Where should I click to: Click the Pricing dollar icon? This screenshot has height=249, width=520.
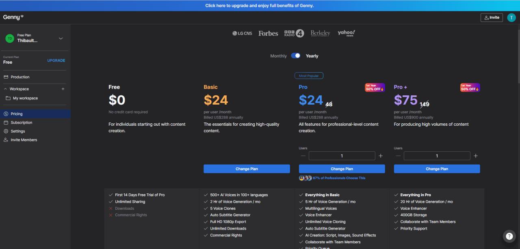point(6,114)
